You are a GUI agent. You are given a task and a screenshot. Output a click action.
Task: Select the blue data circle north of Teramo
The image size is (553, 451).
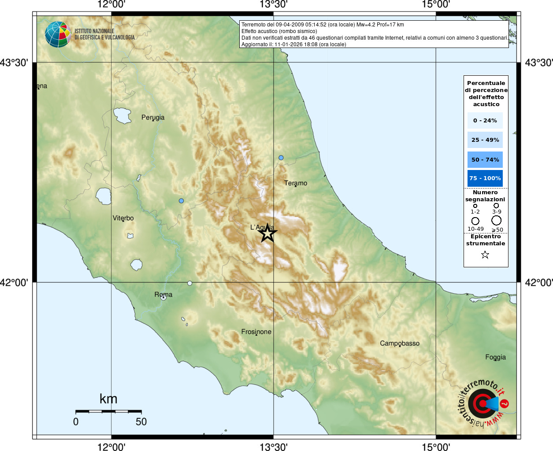[x=281, y=158]
